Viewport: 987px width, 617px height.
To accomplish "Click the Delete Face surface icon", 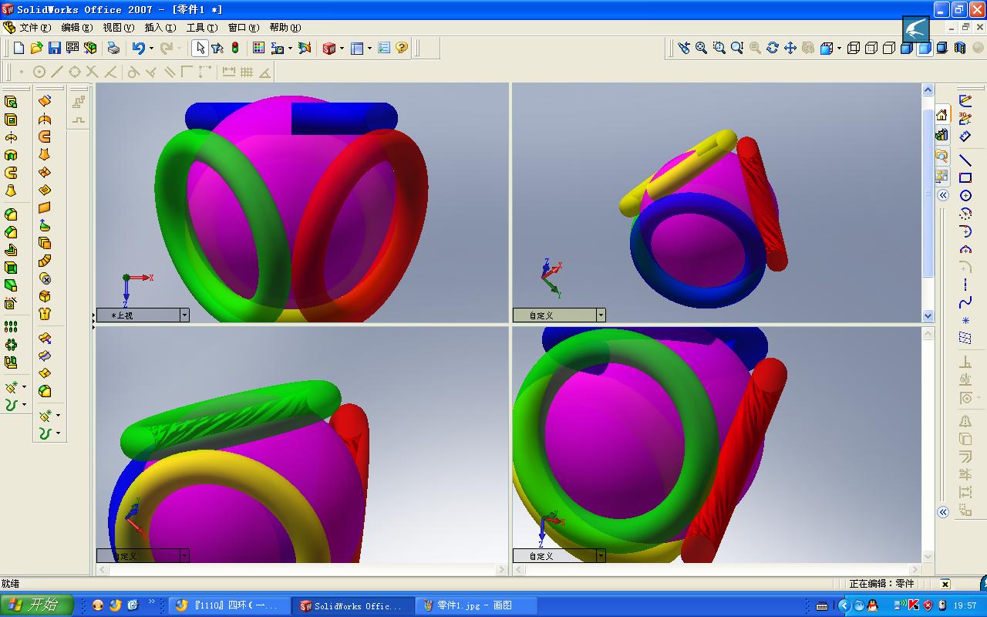I will pos(45,278).
